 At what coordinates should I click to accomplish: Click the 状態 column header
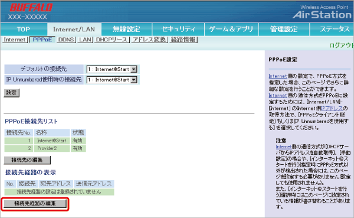click(x=78, y=132)
